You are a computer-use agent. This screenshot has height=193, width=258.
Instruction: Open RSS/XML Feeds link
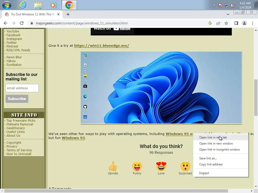[x=18, y=50]
